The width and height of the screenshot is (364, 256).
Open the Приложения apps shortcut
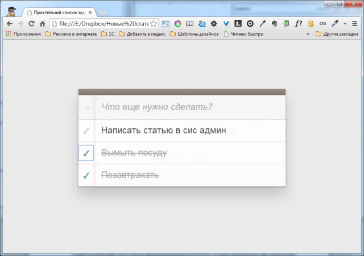(23, 34)
